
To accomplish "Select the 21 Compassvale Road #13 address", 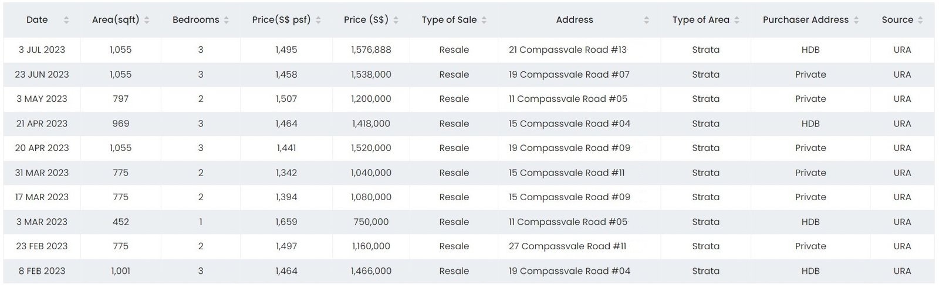I will coord(568,50).
